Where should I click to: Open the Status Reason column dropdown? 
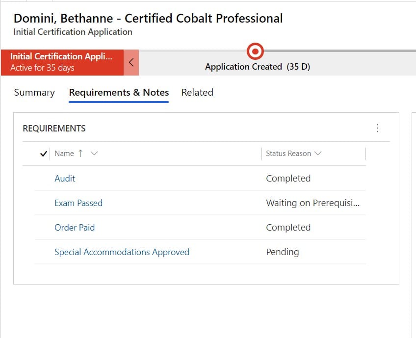318,154
